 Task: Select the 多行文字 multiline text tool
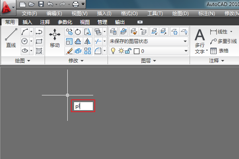pos(201,41)
